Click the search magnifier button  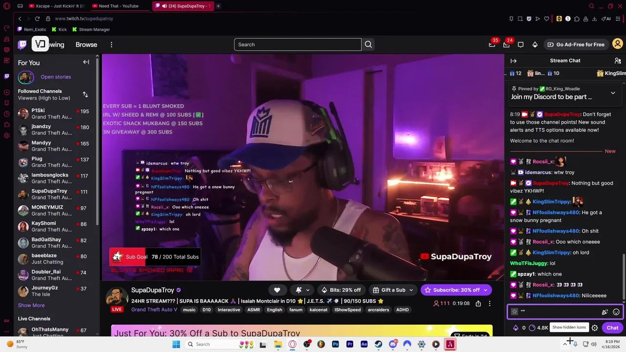click(x=368, y=44)
